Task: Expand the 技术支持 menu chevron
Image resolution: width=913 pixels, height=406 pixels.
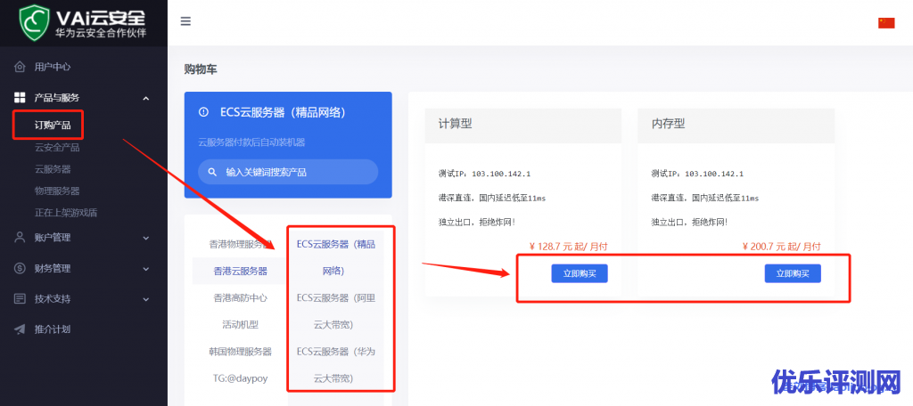Action: point(146,298)
